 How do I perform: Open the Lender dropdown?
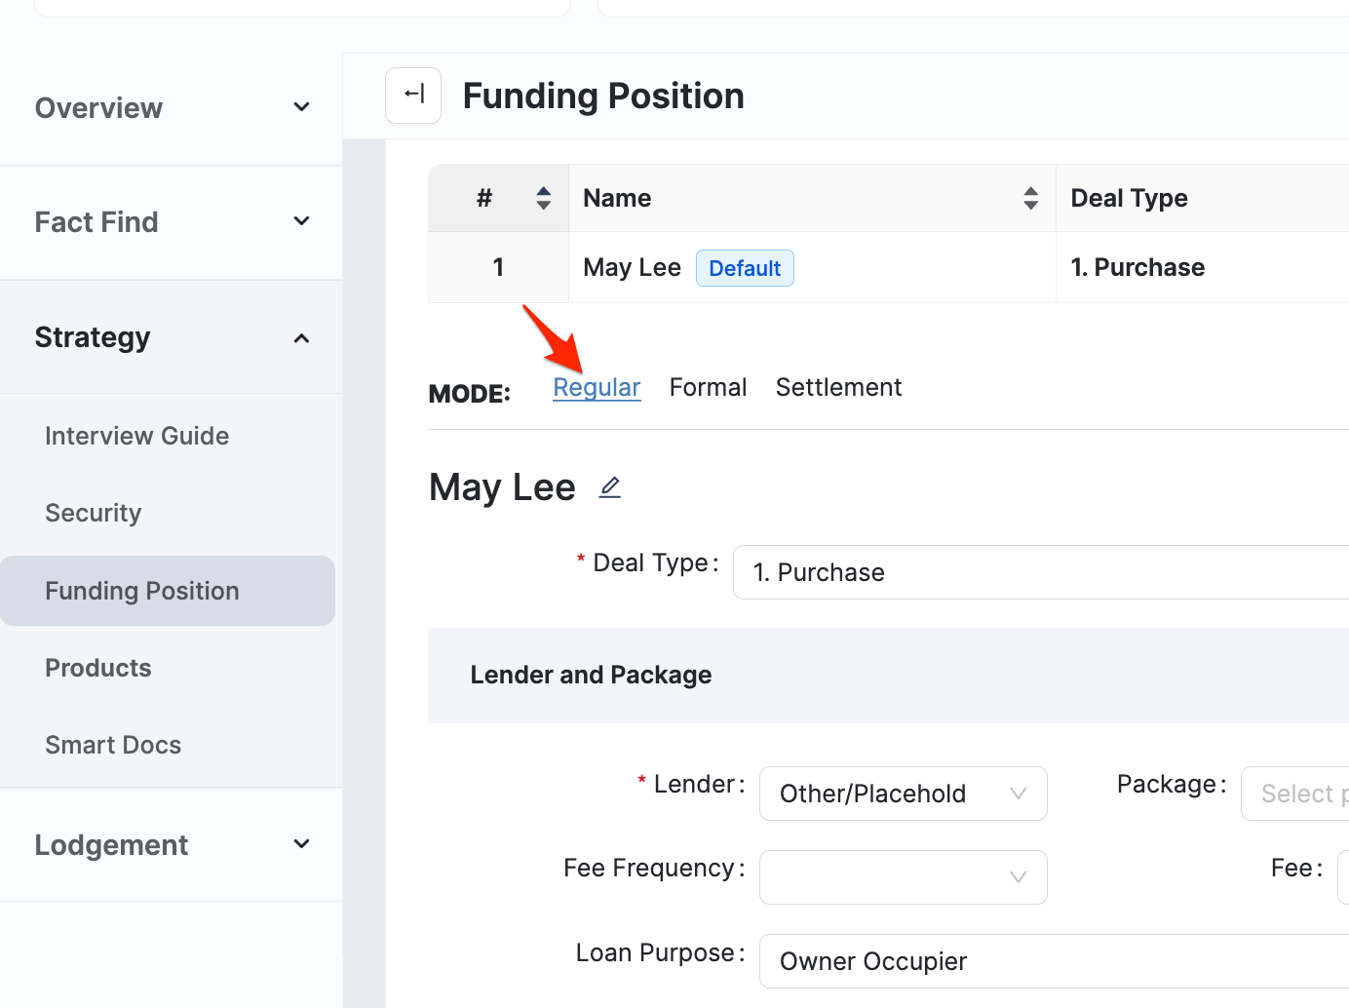(x=902, y=794)
